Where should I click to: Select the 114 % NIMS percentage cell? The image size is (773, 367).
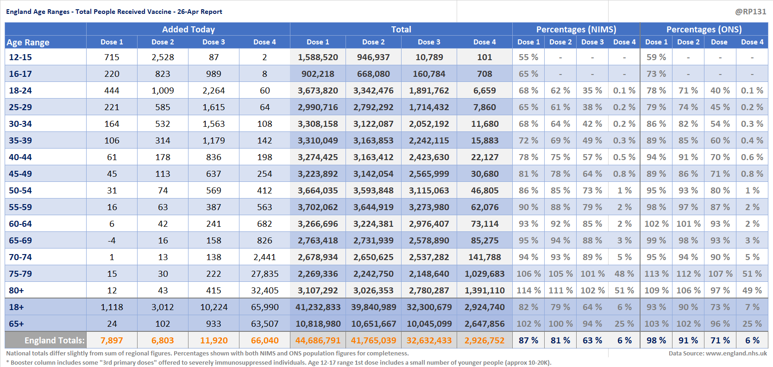[528, 290]
